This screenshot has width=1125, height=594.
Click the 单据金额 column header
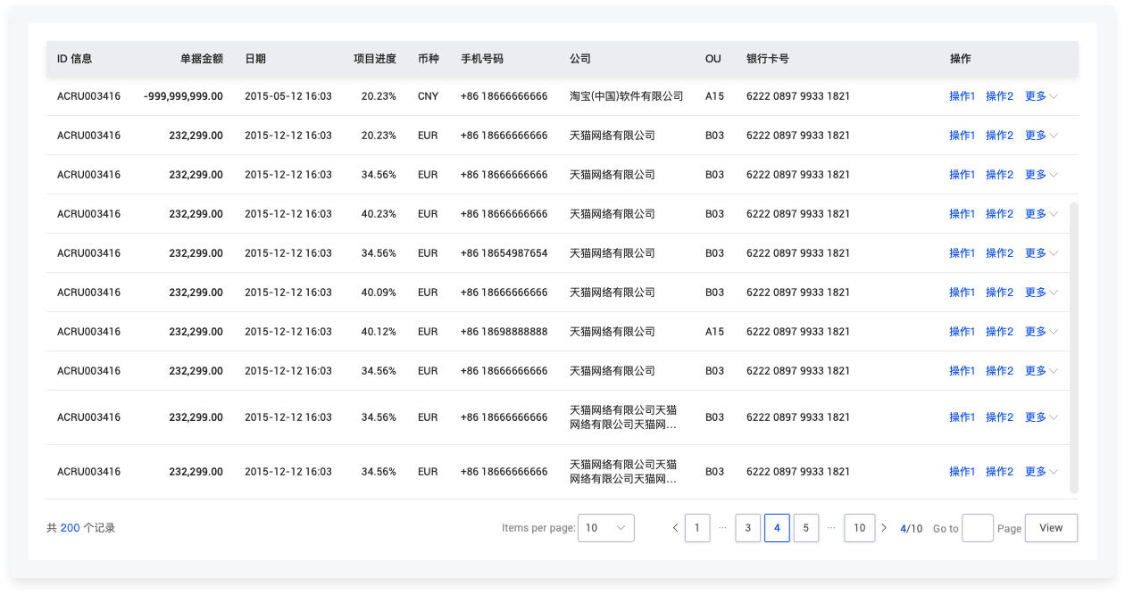click(202, 59)
